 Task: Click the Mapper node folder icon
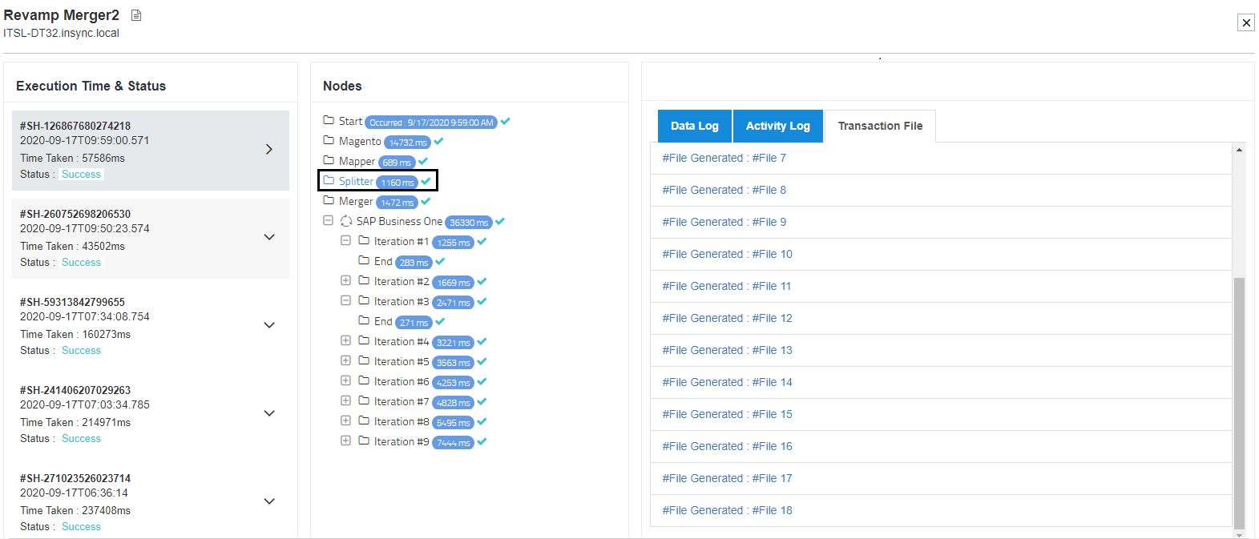point(329,161)
